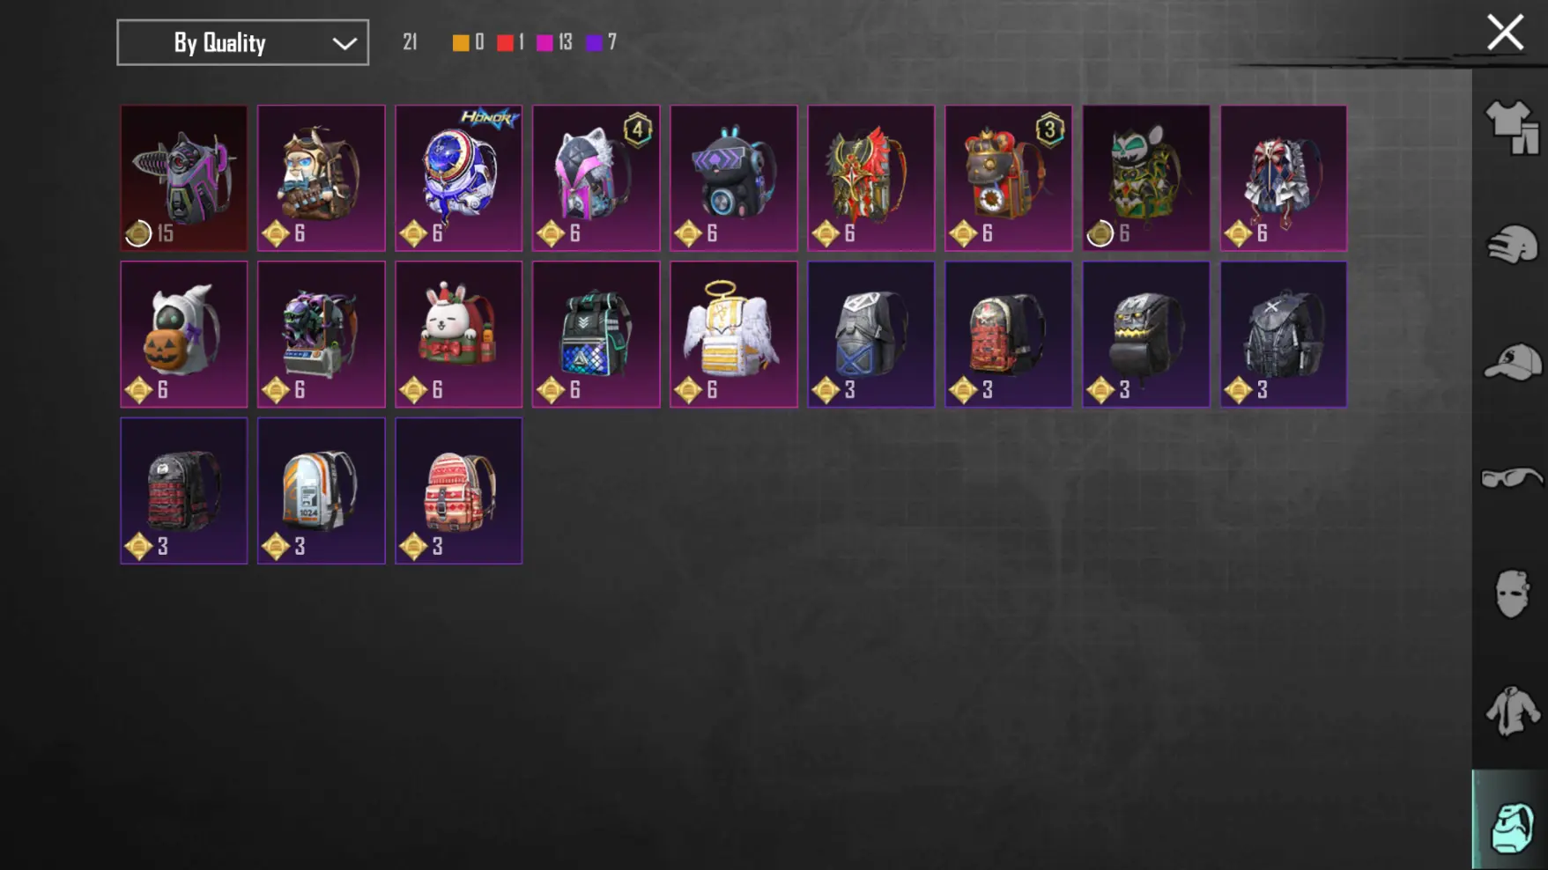
Task: Choose the pumpkin ghost backpack skin
Action: pos(183,334)
